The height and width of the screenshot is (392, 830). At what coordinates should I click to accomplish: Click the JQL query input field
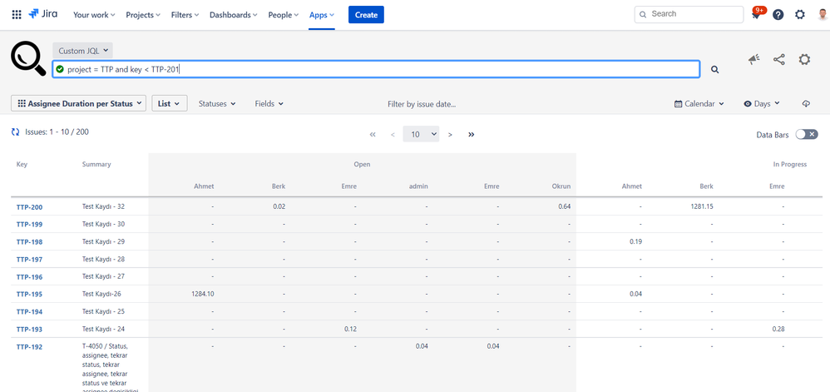[376, 69]
